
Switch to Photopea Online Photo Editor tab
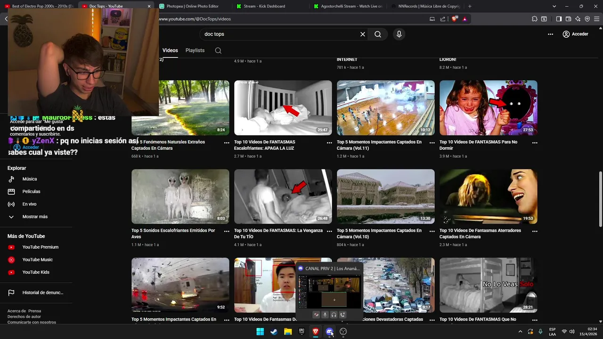[x=192, y=6]
